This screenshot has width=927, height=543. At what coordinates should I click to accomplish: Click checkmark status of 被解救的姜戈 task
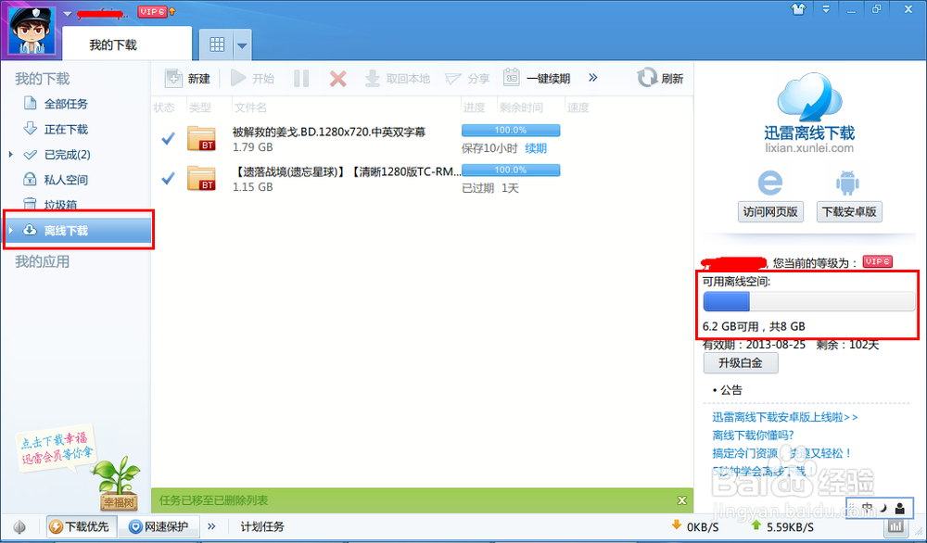coord(168,138)
